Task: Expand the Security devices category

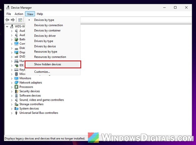Action: [x=12, y=91]
